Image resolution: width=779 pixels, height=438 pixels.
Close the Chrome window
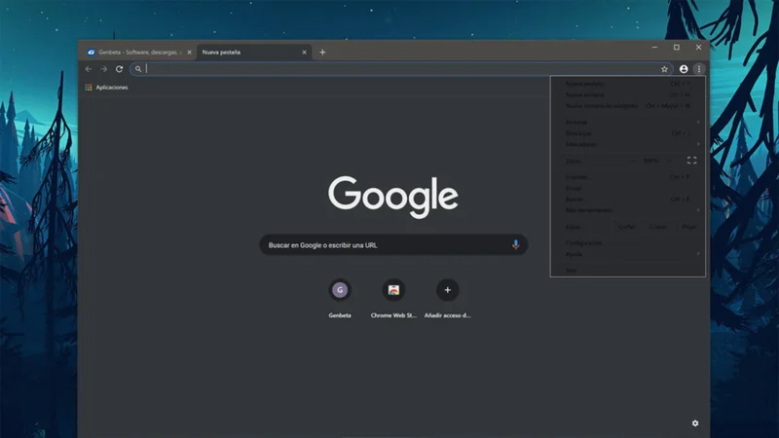698,47
